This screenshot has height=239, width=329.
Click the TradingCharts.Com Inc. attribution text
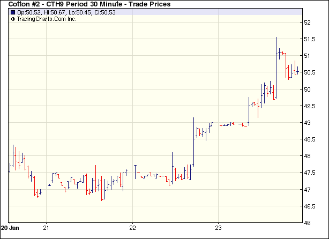tap(47, 19)
